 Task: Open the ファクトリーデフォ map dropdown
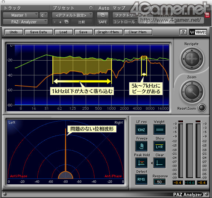click(133, 15)
